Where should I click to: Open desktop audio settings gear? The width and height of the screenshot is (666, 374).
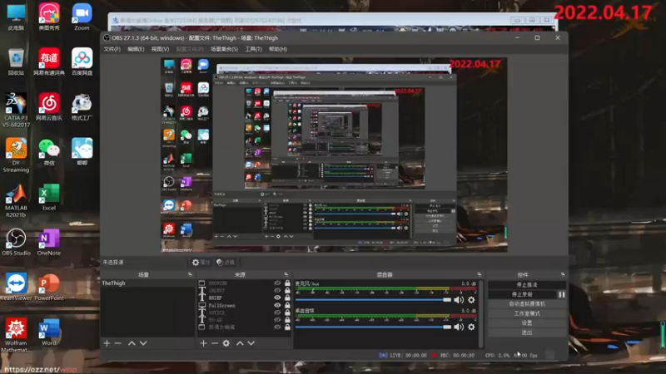(x=471, y=327)
